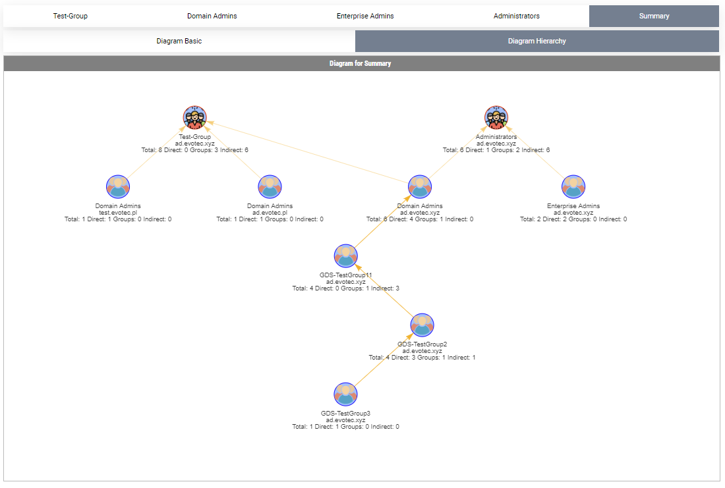Select the Domain Admins ad.evotec.xyz node icon

[420, 186]
